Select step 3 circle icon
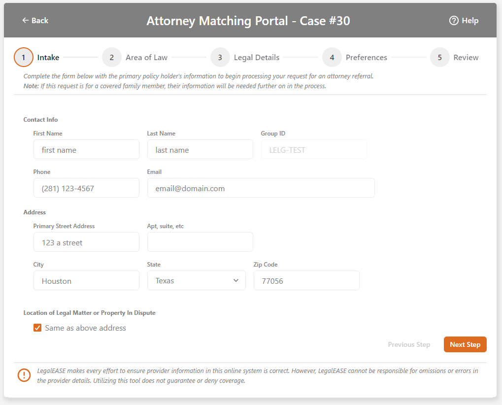This screenshot has width=502, height=405. [x=220, y=58]
